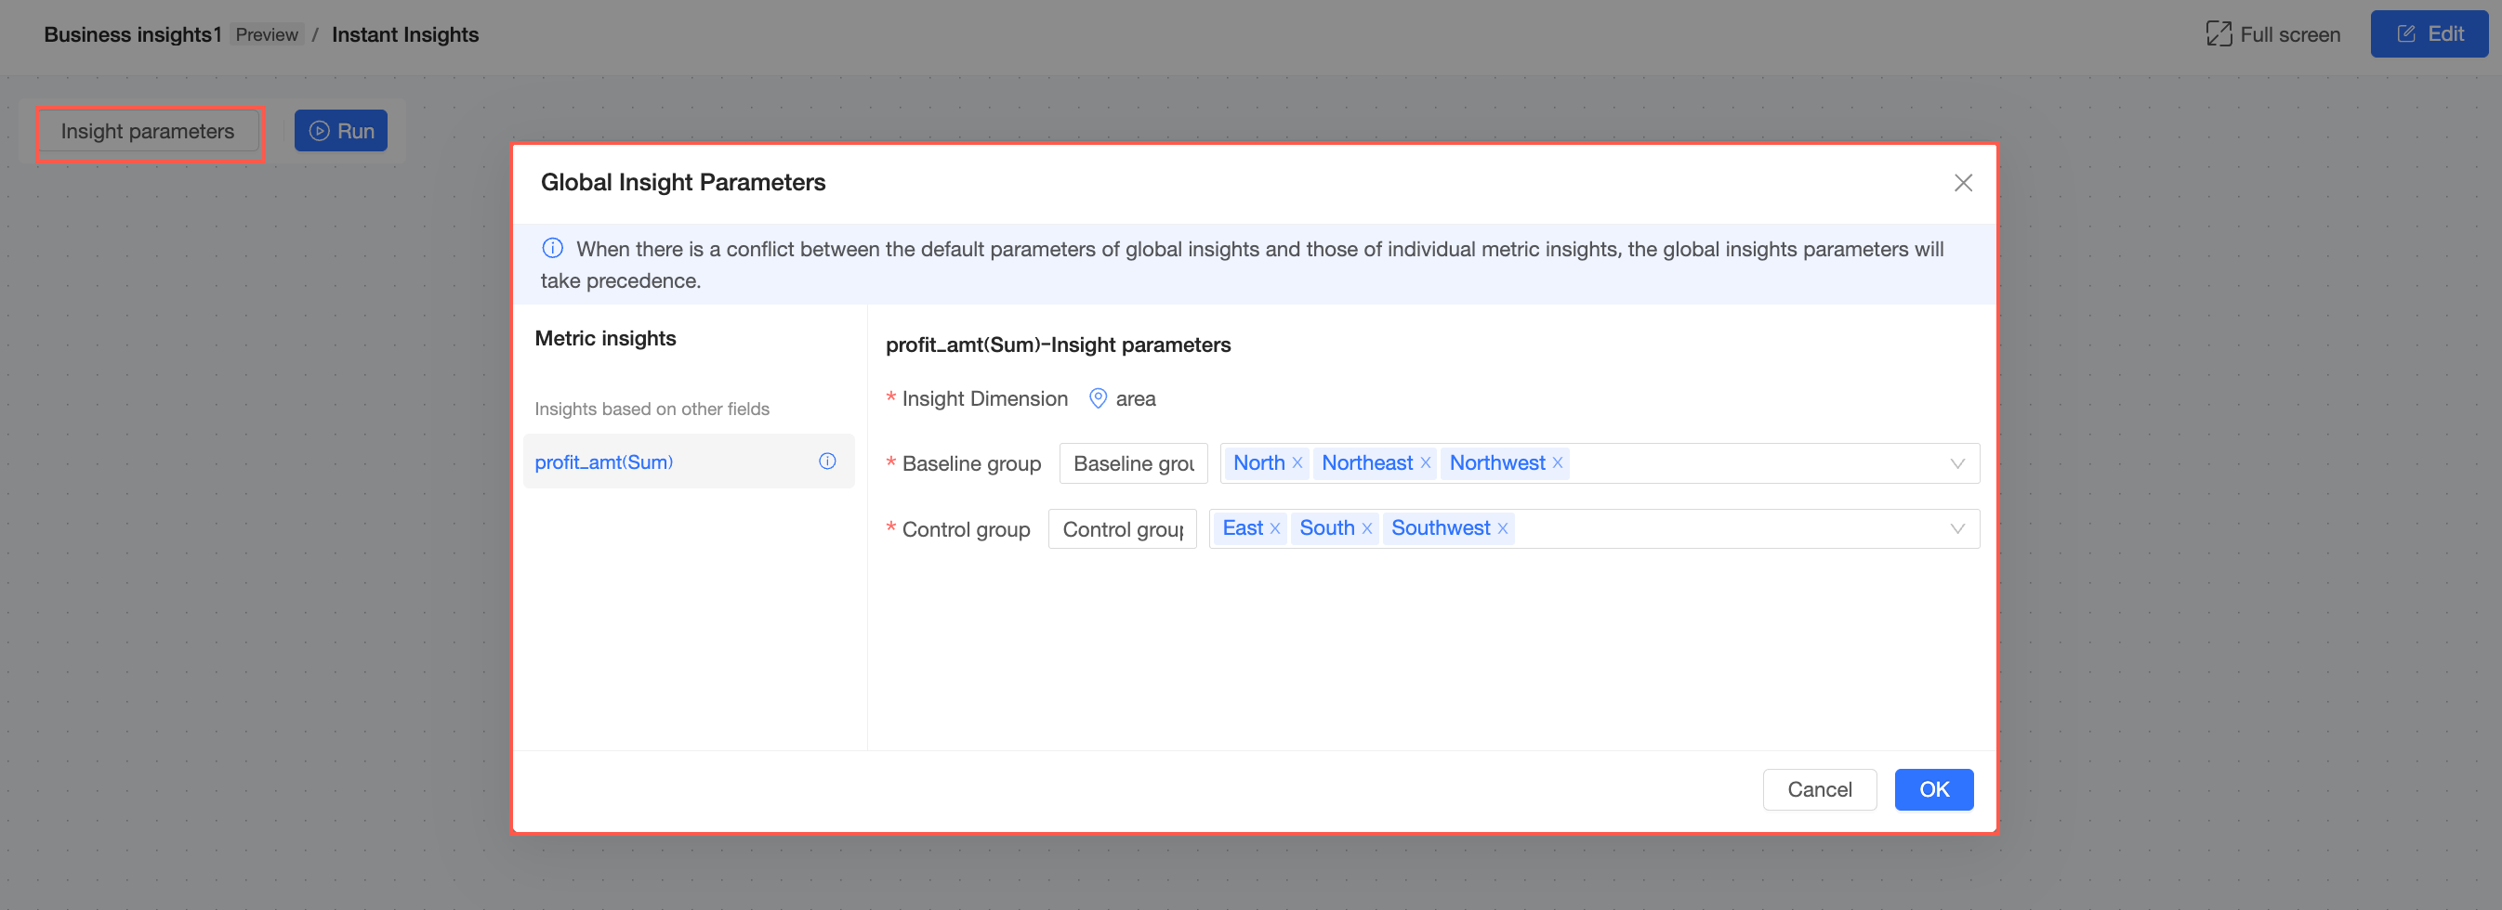Remove the Northwest tag from Baseline group
Viewport: 2502px width, 910px height.
[1557, 462]
